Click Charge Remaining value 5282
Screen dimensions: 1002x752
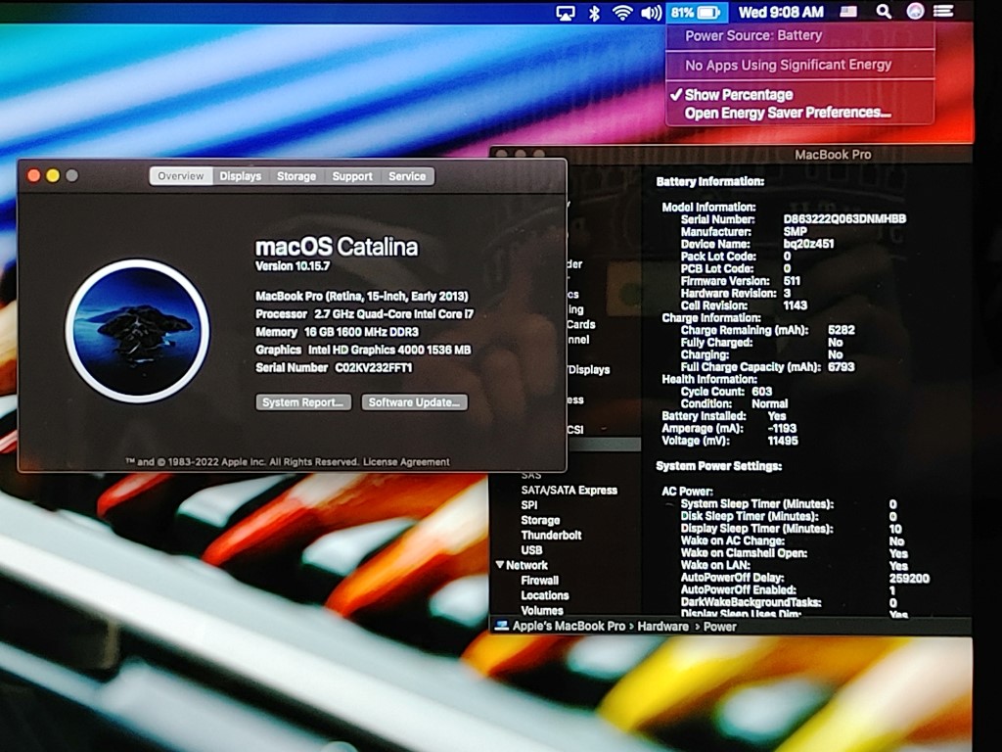(841, 330)
